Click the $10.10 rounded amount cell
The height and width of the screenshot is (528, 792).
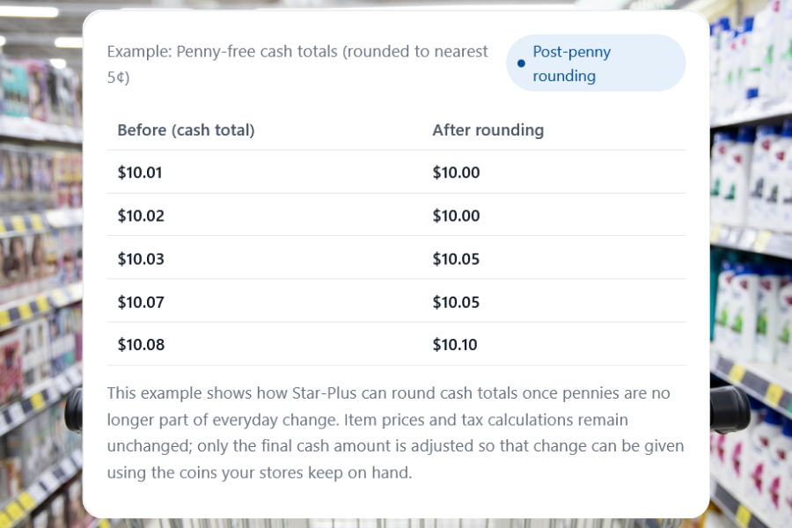point(455,345)
